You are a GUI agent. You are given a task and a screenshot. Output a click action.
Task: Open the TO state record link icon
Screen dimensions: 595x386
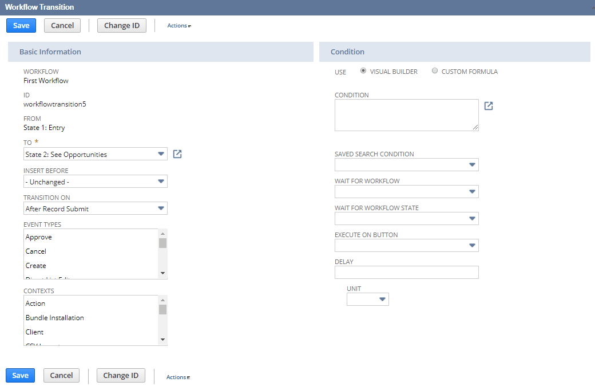(177, 154)
